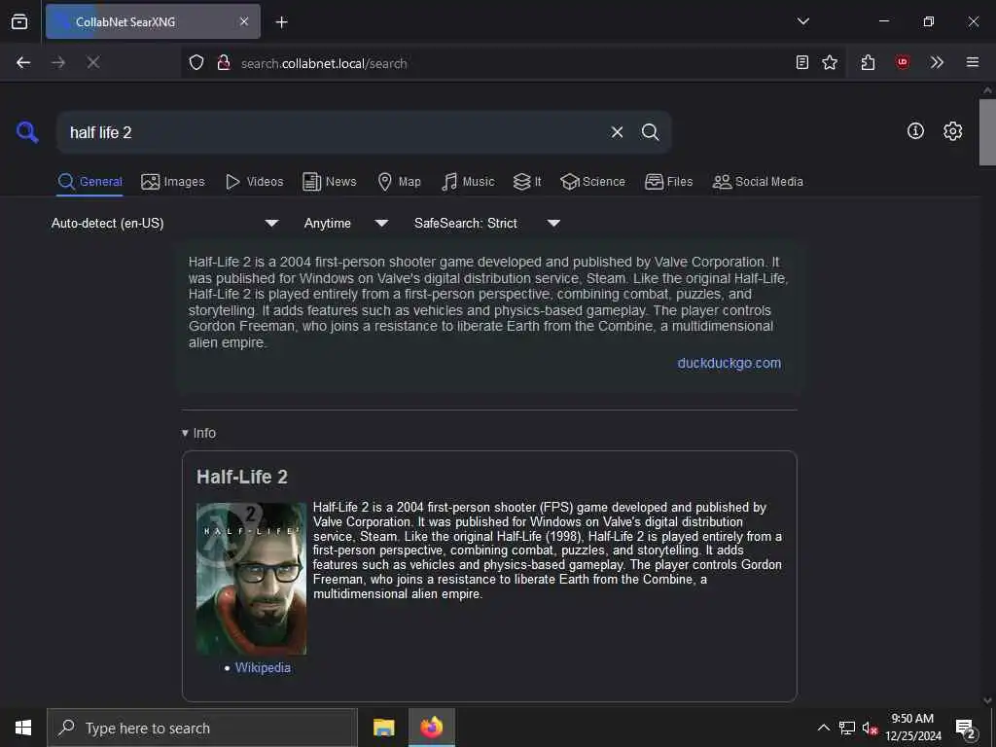Submit search with magnifier button

pos(650,132)
